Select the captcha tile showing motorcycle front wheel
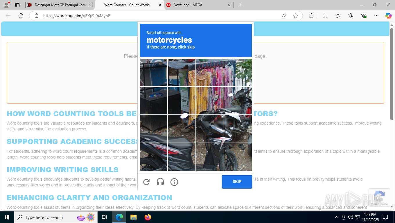395x223 pixels. coord(238,157)
